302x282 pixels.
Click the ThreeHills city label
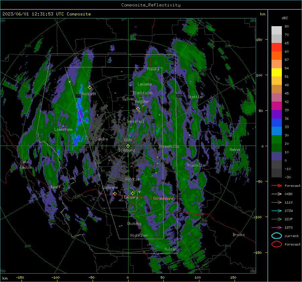(169, 147)
